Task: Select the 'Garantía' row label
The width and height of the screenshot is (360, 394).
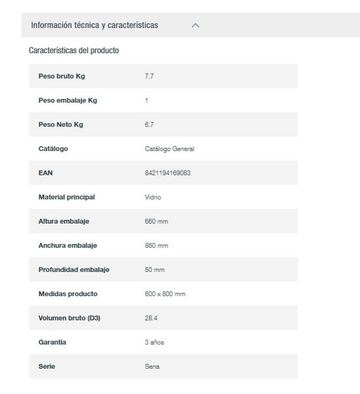Action: [x=52, y=342]
